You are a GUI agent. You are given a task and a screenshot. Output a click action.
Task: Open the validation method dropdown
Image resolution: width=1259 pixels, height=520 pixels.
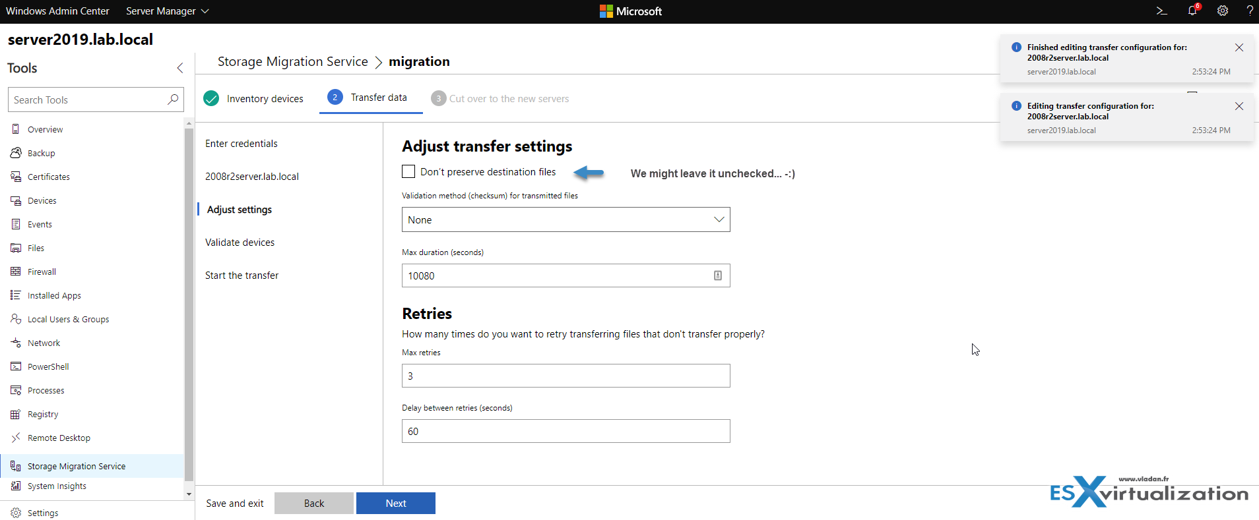tap(565, 219)
